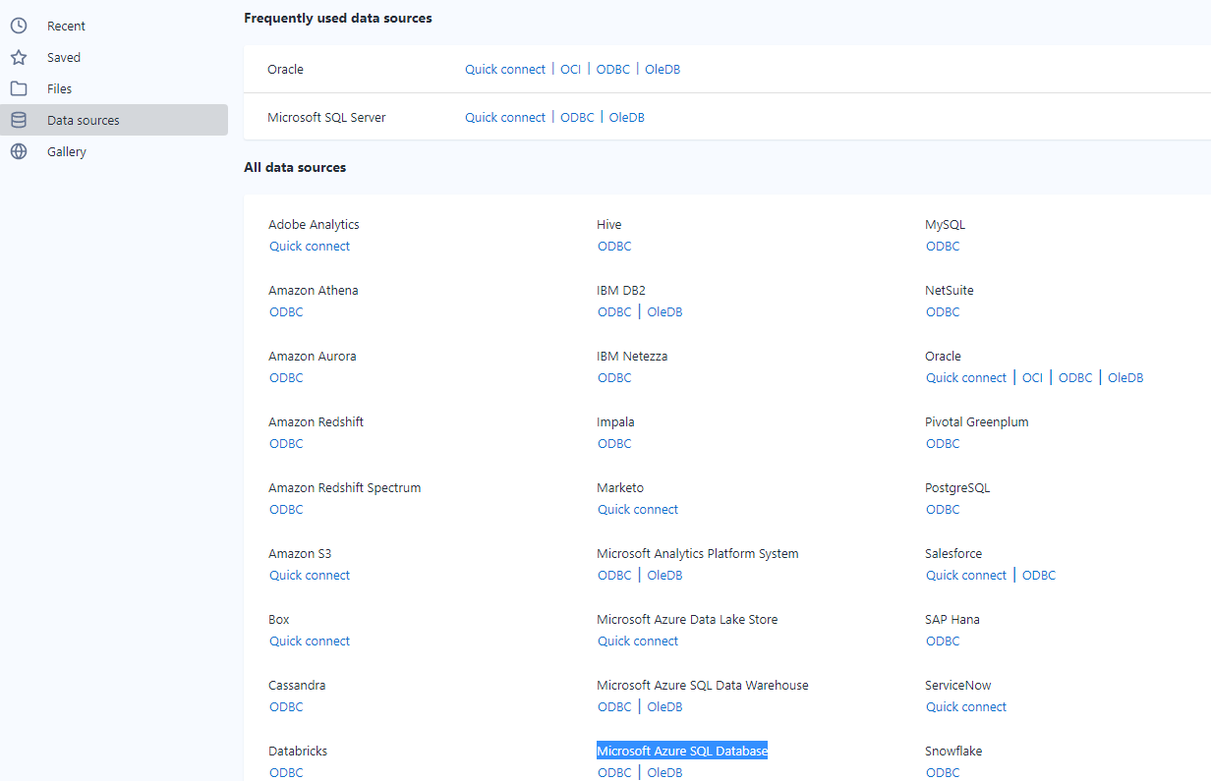Click the Files folder icon
This screenshot has height=781, width=1211.
click(x=19, y=88)
